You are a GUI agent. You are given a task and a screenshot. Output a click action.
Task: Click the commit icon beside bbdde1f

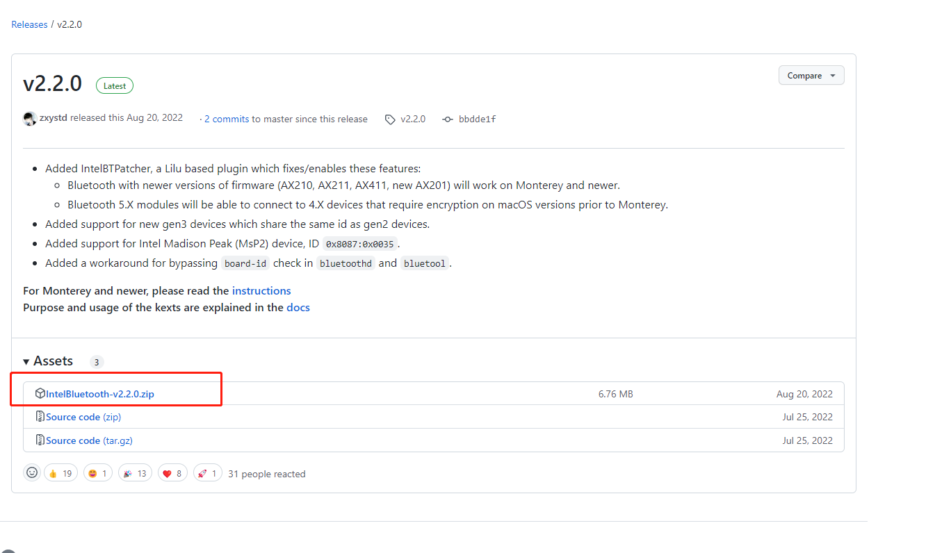tap(448, 119)
